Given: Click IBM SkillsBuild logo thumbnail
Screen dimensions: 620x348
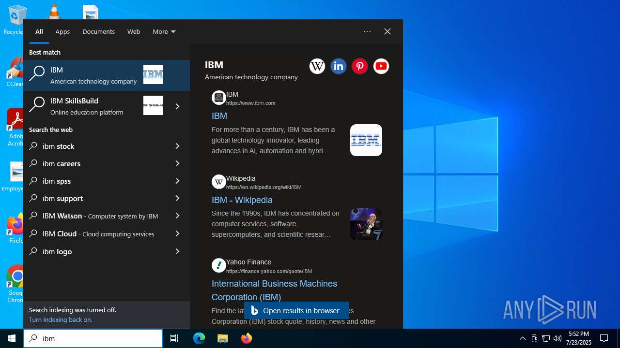Looking at the screenshot, I should 153,105.
